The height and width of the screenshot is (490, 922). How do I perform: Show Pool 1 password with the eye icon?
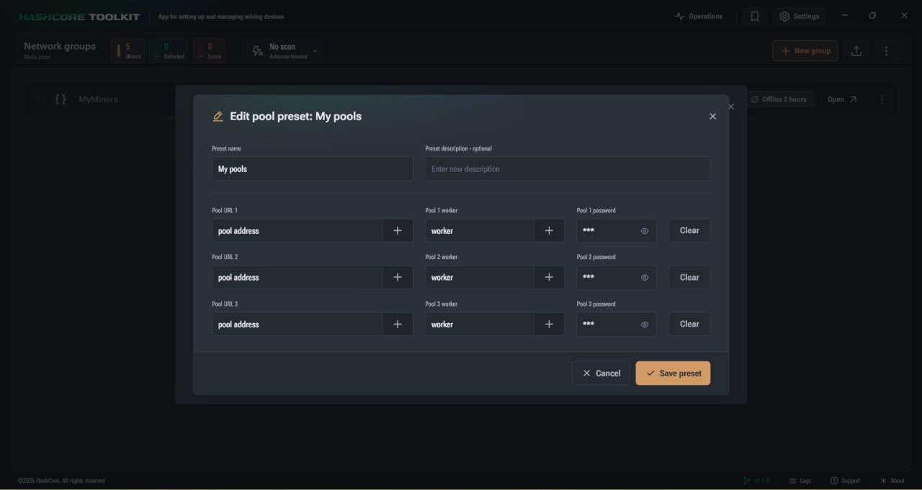(x=645, y=231)
